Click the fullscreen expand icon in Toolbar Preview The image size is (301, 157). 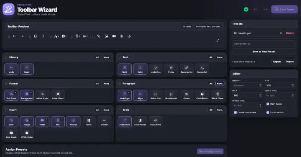[218, 40]
